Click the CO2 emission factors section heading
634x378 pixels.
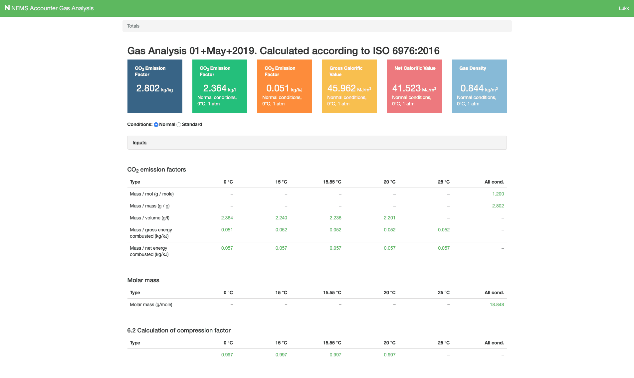point(156,170)
